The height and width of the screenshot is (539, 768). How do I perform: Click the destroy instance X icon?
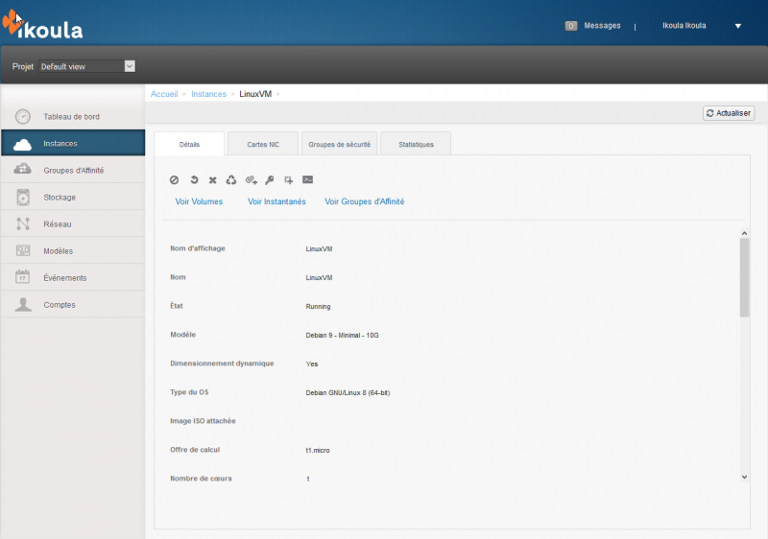212,180
